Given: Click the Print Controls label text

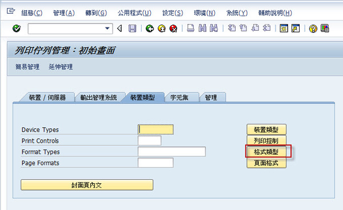Looking at the screenshot, I should tap(40, 141).
